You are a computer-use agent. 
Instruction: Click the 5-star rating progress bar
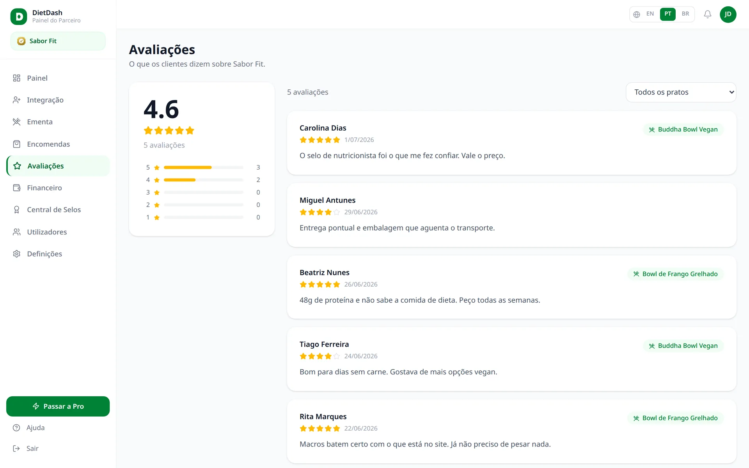click(204, 167)
